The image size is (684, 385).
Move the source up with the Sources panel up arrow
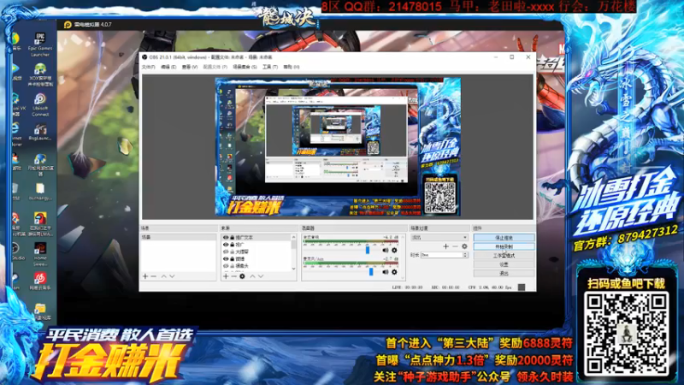tap(252, 276)
